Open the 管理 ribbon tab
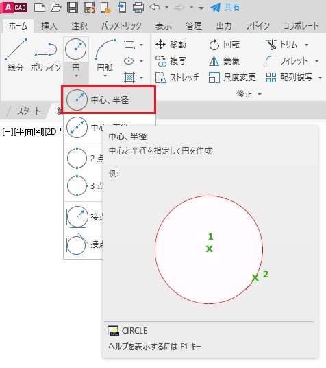 coord(194,26)
